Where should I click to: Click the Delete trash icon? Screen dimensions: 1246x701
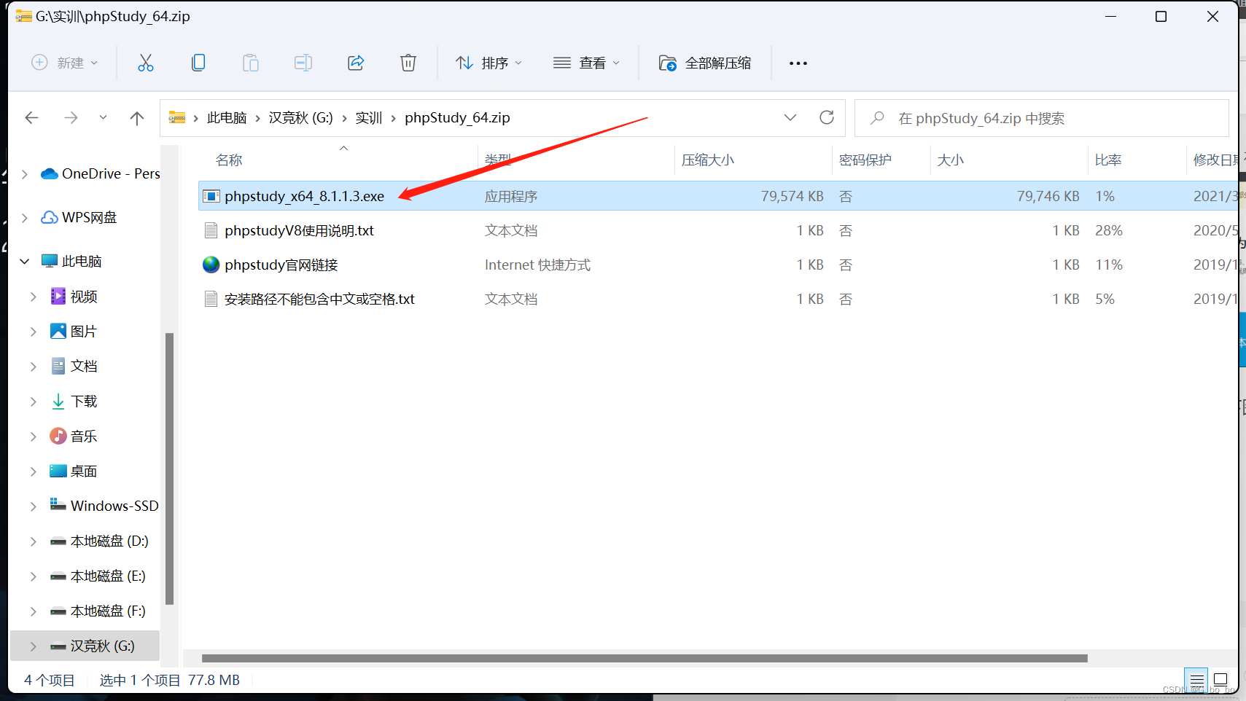pos(408,63)
